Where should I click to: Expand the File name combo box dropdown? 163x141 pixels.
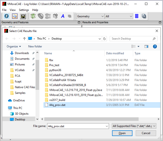pyautogui.click(x=107, y=126)
